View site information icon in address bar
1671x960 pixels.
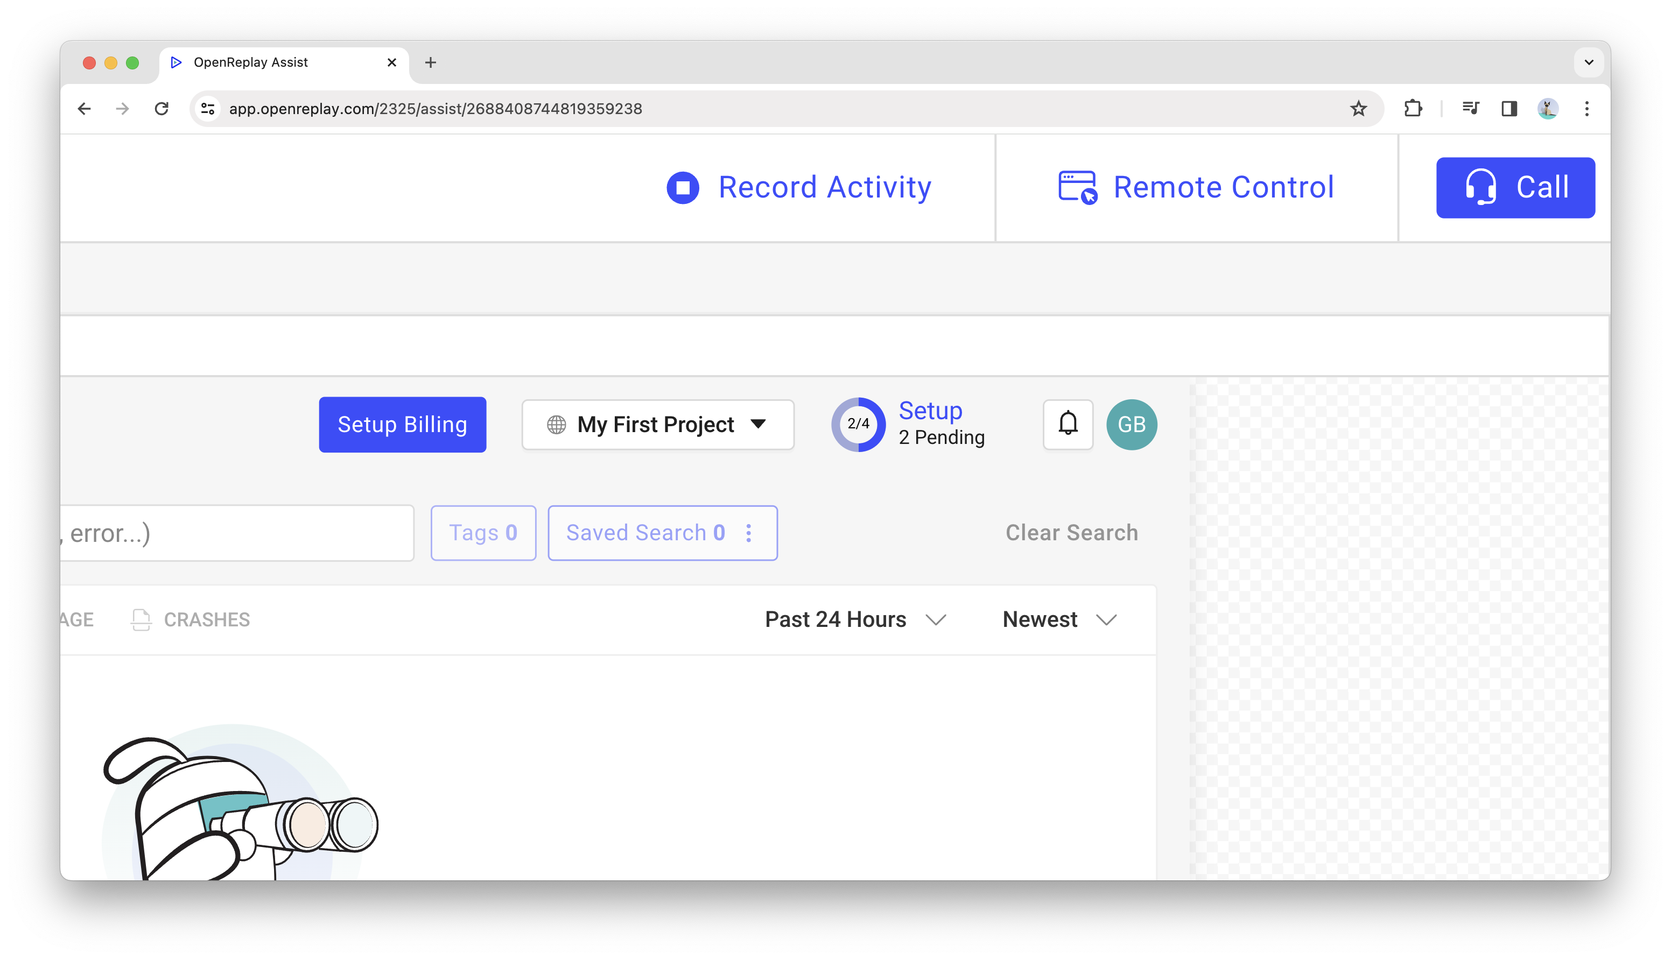coord(208,109)
